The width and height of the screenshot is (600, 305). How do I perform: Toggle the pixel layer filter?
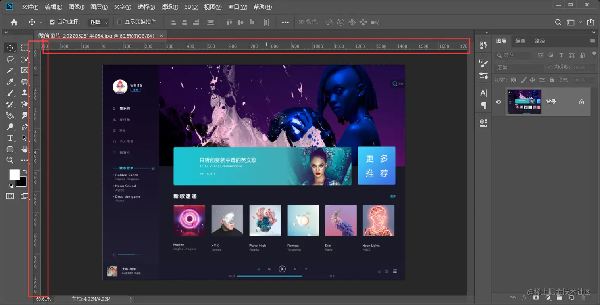(x=540, y=55)
